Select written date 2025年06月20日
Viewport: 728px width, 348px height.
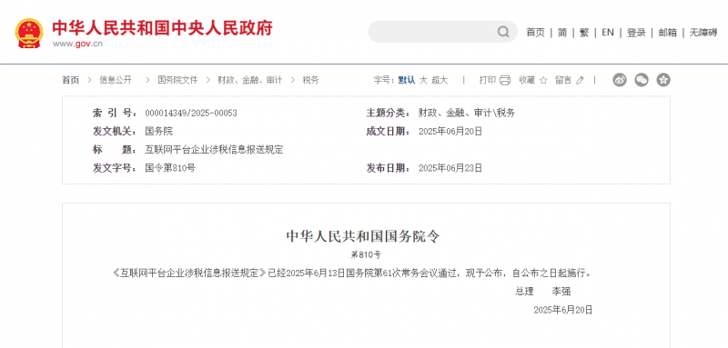click(450, 132)
